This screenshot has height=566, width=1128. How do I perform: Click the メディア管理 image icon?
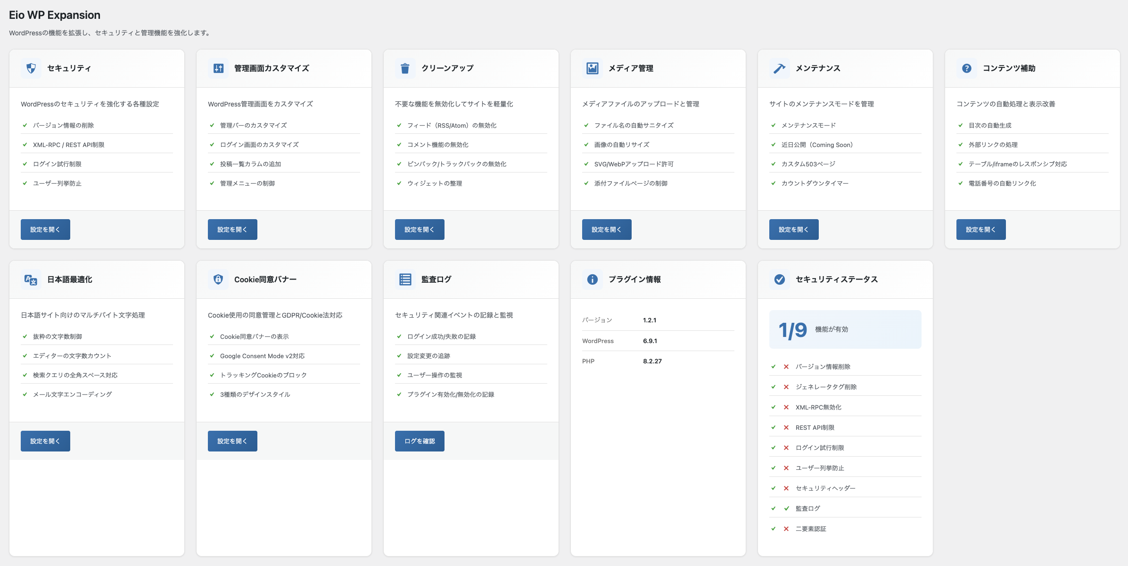tap(592, 68)
